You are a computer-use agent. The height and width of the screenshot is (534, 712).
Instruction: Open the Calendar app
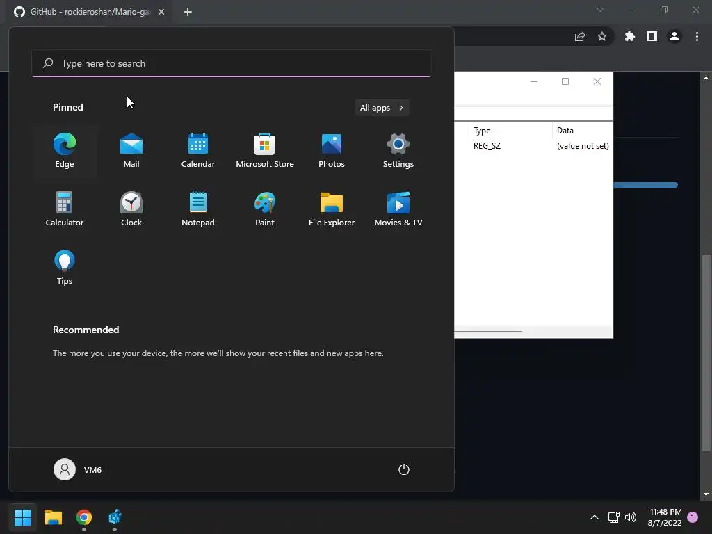198,151
